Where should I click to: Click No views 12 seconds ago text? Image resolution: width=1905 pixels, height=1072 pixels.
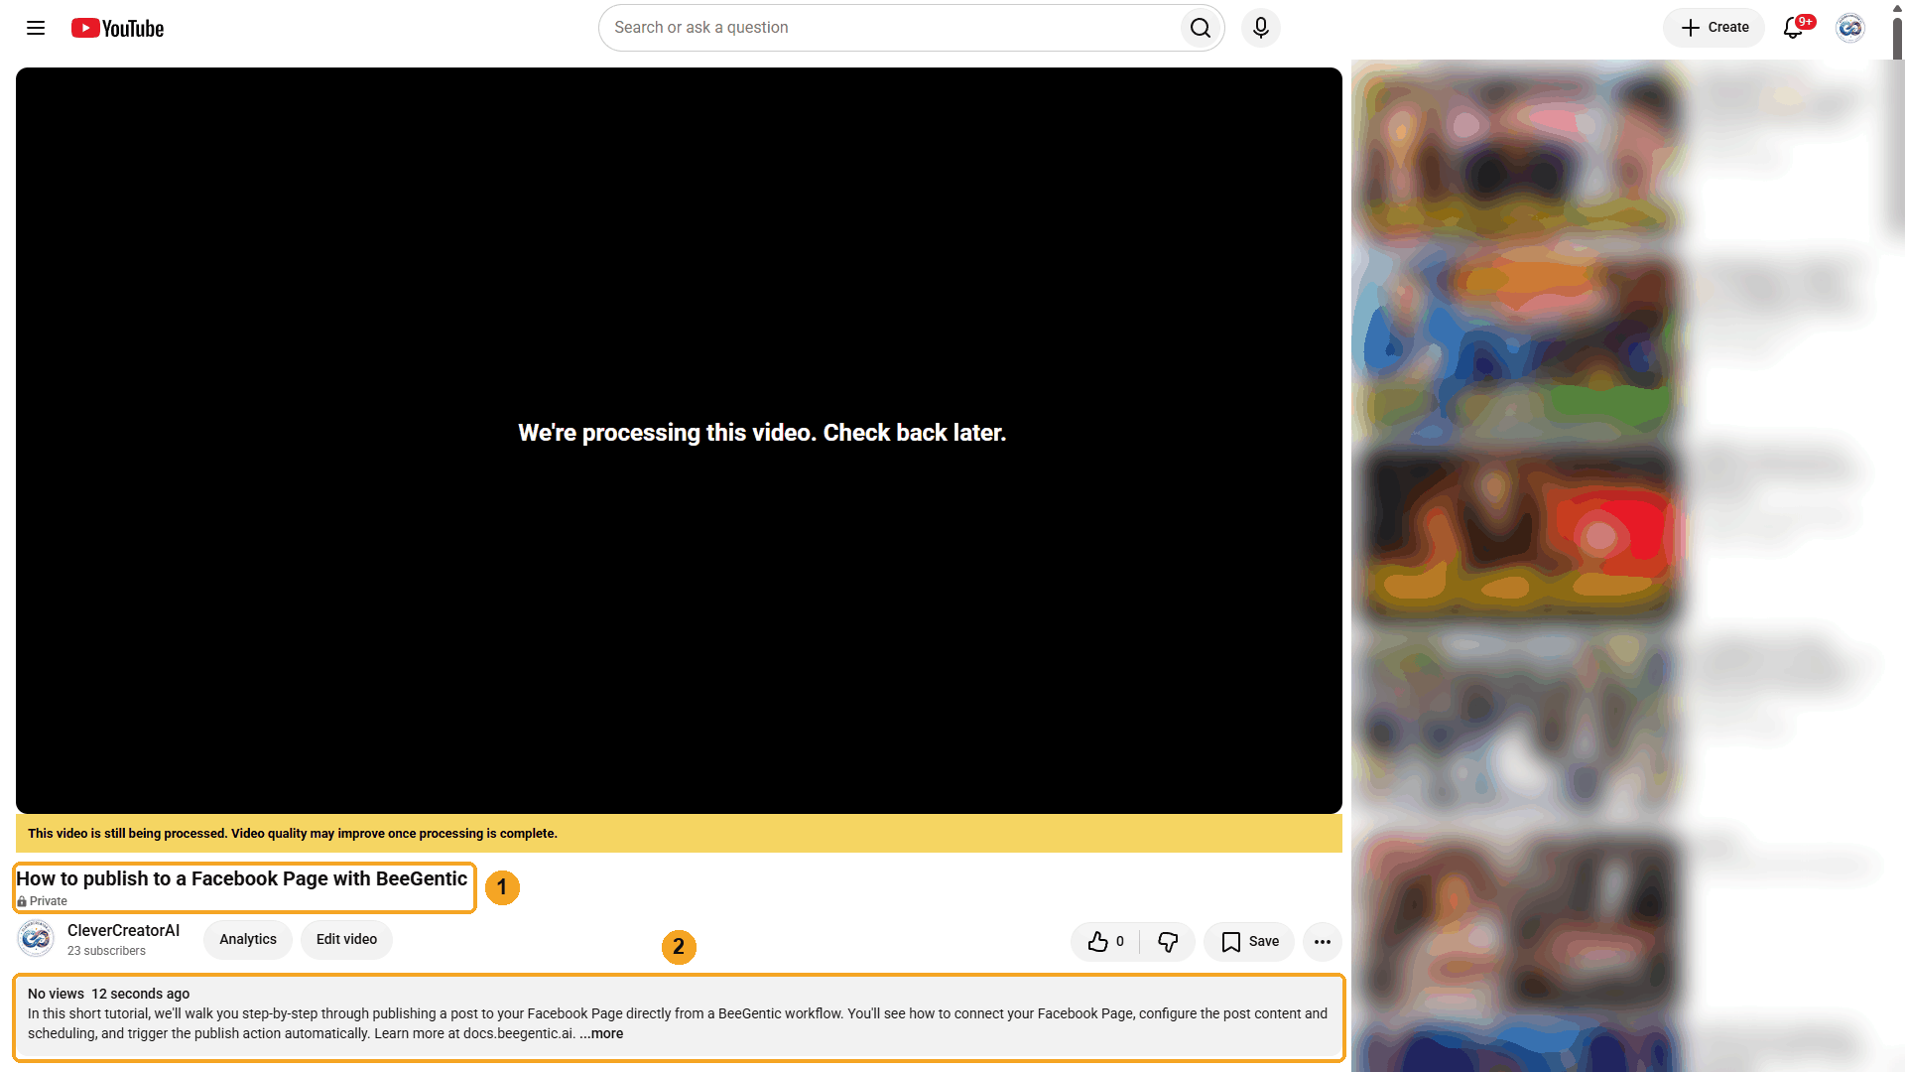(x=108, y=994)
